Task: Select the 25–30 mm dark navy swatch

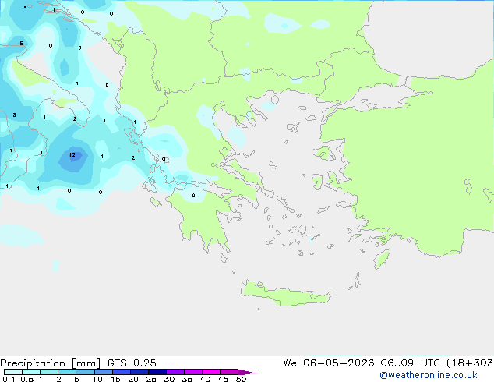Action: 157,372
